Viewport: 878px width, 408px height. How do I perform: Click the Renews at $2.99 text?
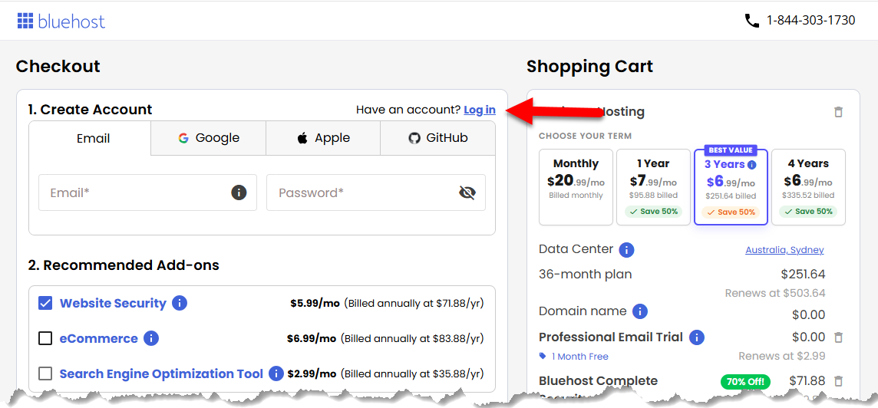pyautogui.click(x=782, y=356)
